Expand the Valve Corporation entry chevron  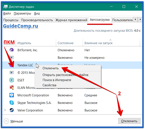tap(5, 110)
